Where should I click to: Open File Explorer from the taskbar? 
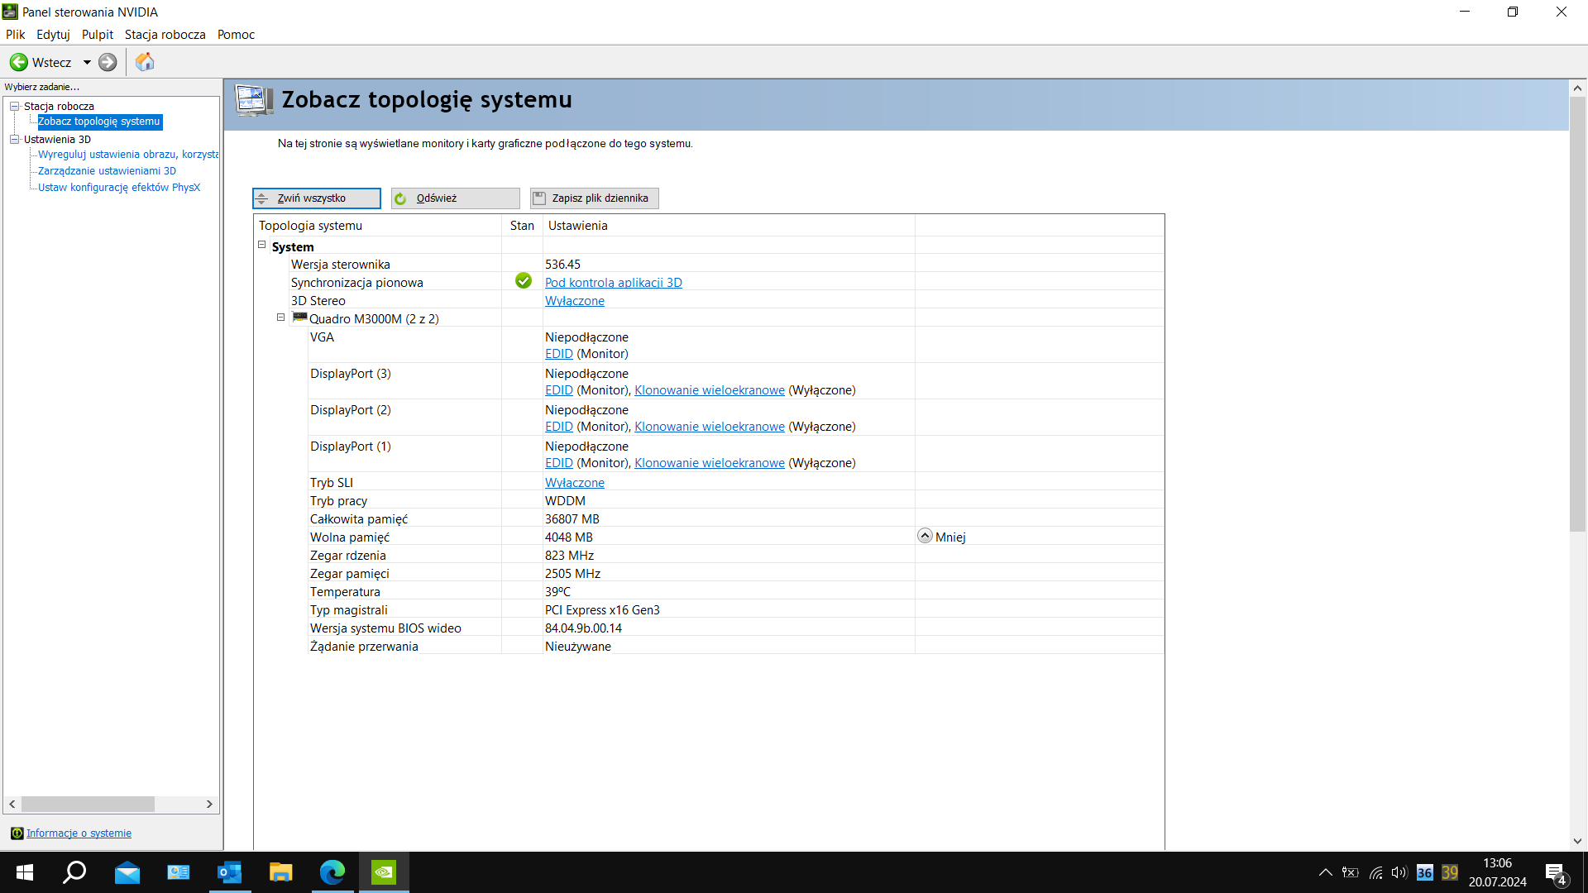click(x=281, y=872)
